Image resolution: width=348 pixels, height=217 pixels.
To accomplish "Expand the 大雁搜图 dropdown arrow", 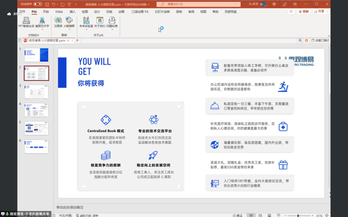I will coord(69,30).
